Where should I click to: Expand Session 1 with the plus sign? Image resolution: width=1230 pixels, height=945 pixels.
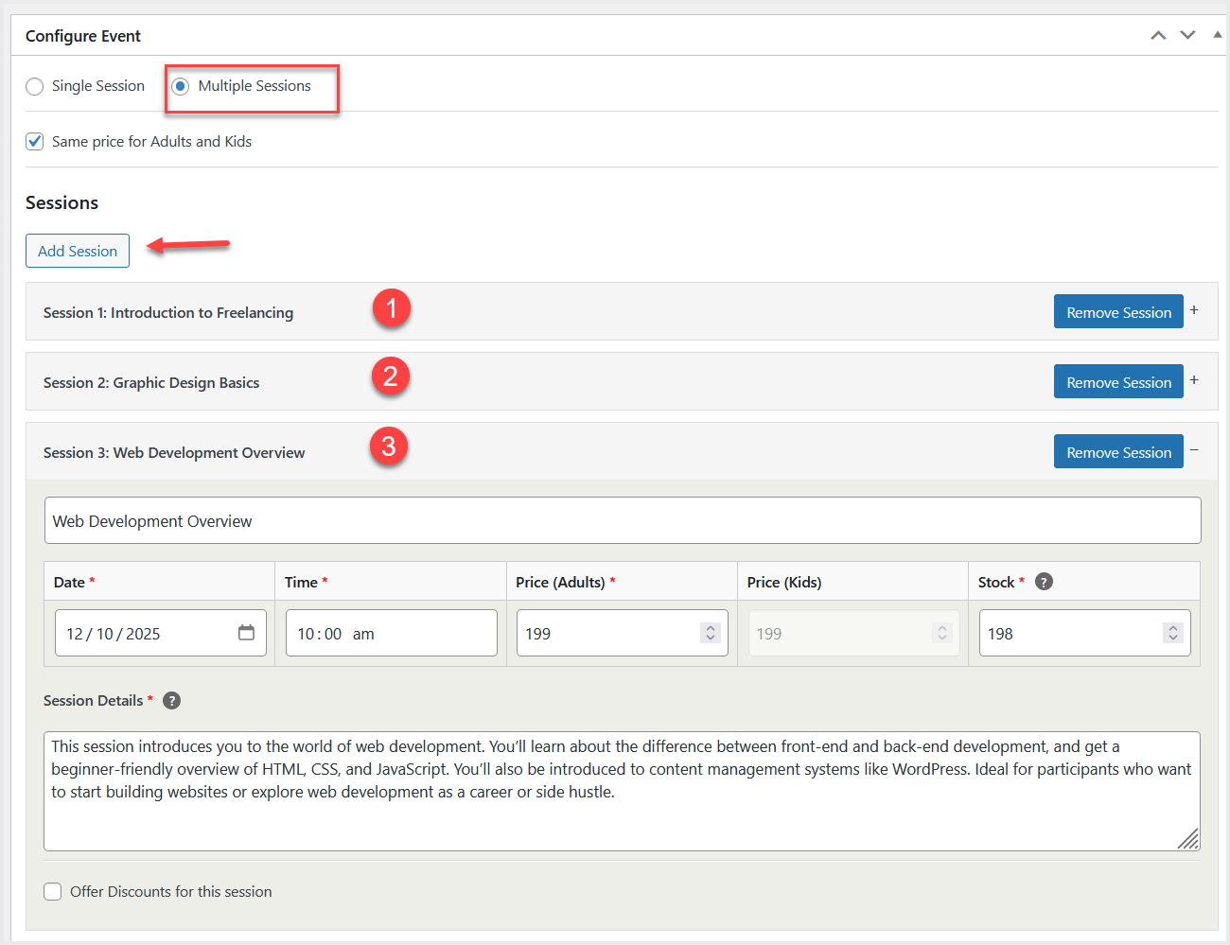pos(1194,310)
